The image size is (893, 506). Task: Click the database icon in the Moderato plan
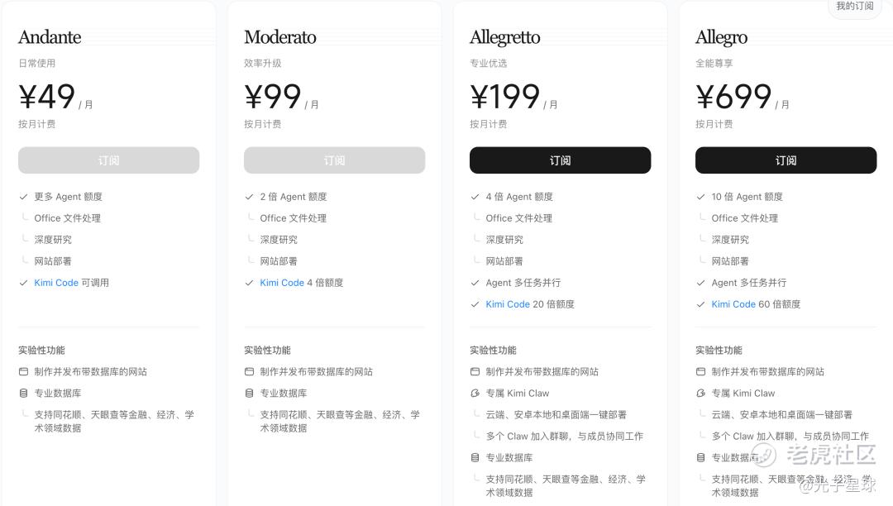tap(249, 394)
